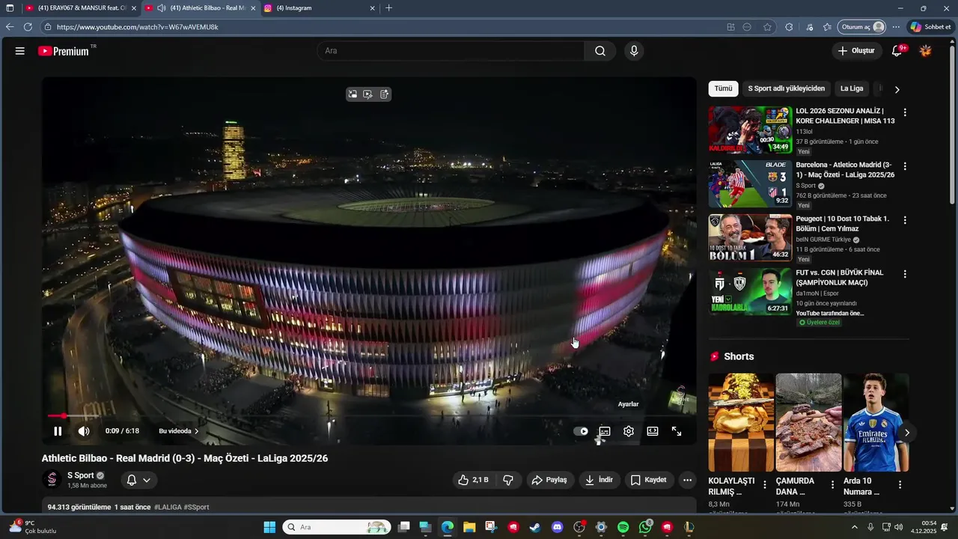Open options for the KOLAYLAŞTIRILMIŞ short

coord(764,485)
